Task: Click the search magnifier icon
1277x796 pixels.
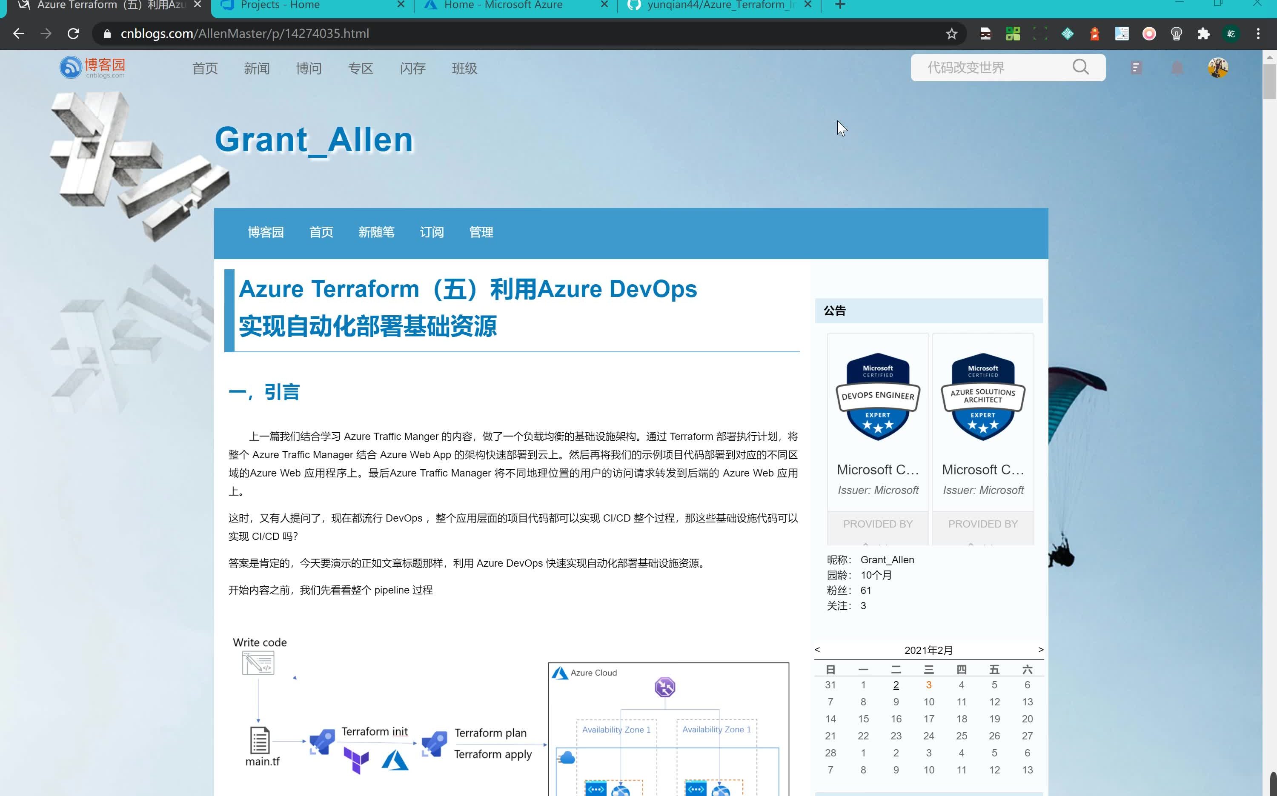Action: click(x=1080, y=67)
